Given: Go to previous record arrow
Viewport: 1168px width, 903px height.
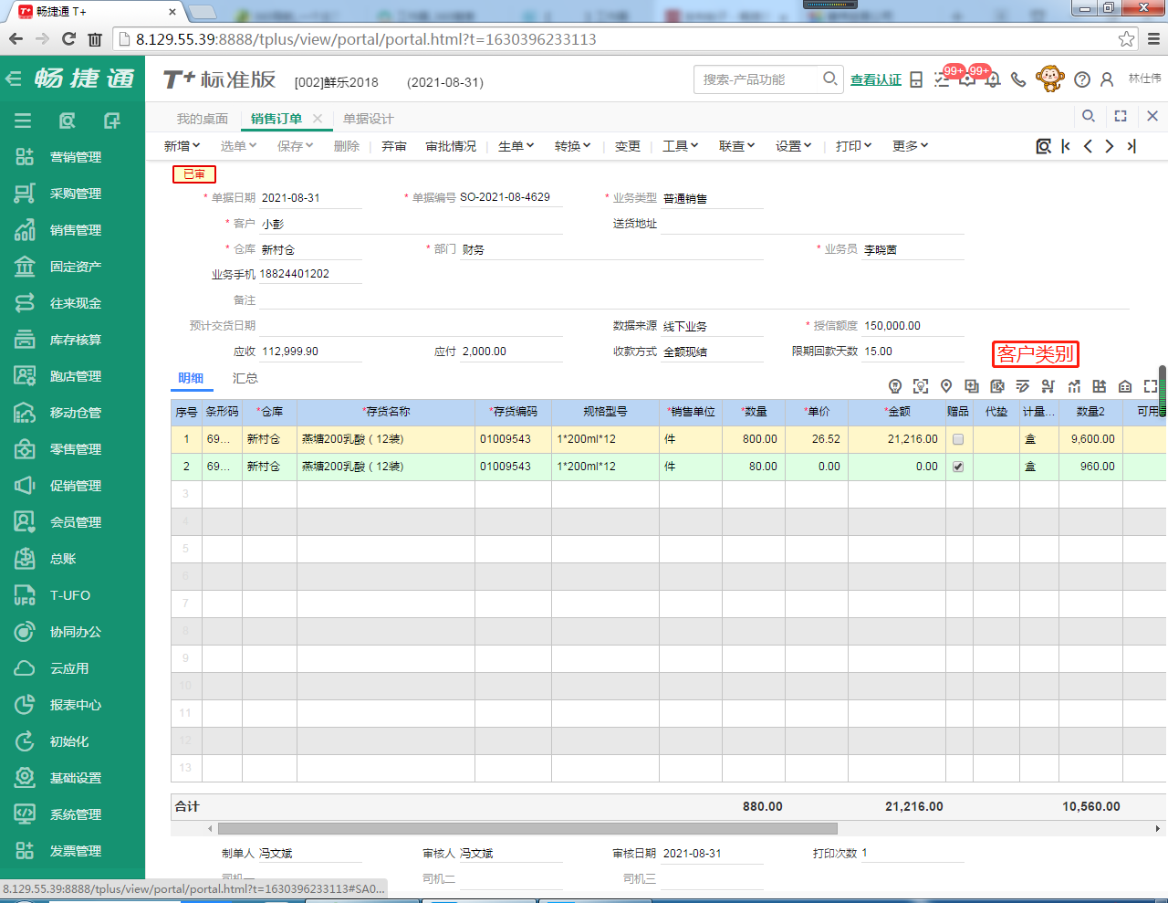Looking at the screenshot, I should click(1088, 146).
